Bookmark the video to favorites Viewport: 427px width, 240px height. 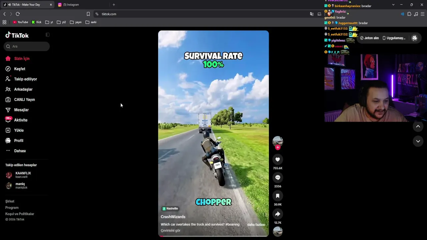278,196
